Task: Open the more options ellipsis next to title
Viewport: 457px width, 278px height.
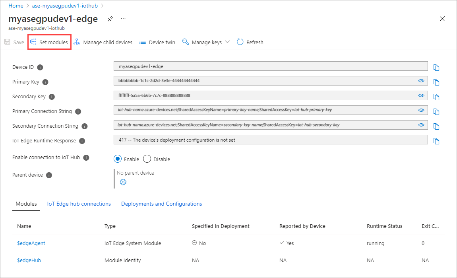Action: point(123,19)
